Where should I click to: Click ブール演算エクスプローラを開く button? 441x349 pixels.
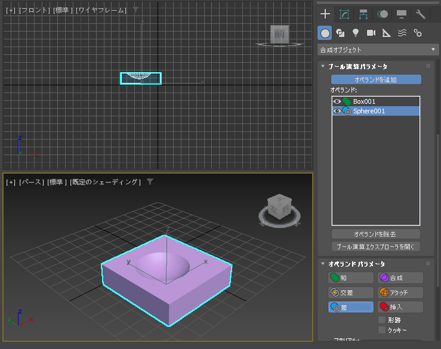376,246
